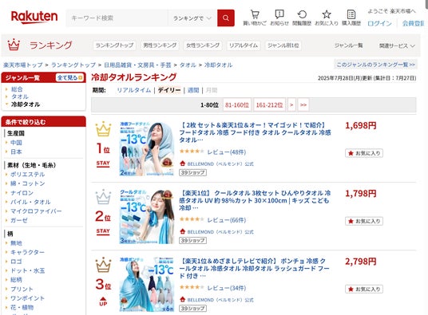Filter by ポリエステル material link
428x315 pixels.
pos(28,175)
